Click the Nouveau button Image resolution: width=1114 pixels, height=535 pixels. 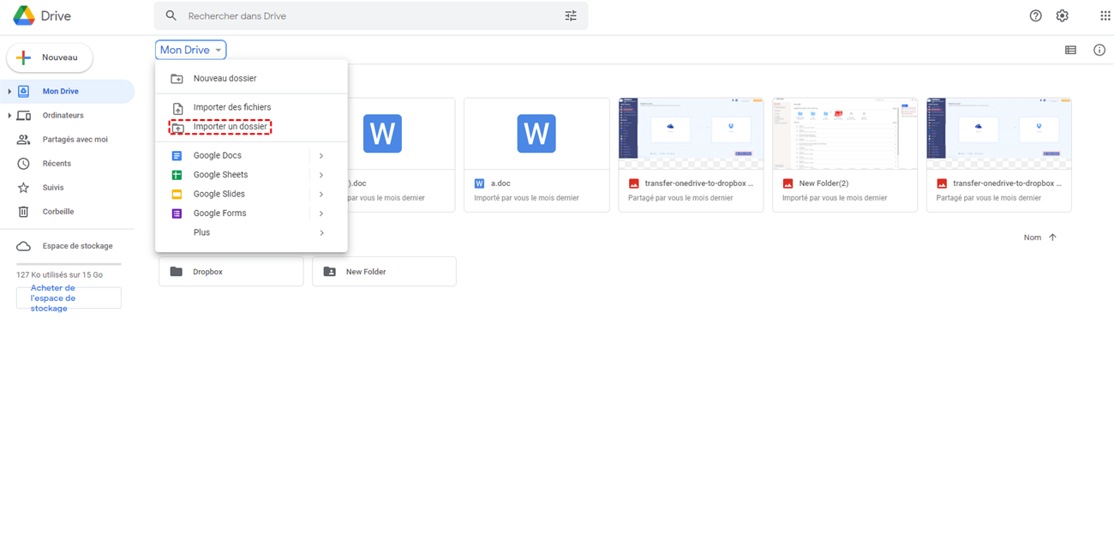50,57
